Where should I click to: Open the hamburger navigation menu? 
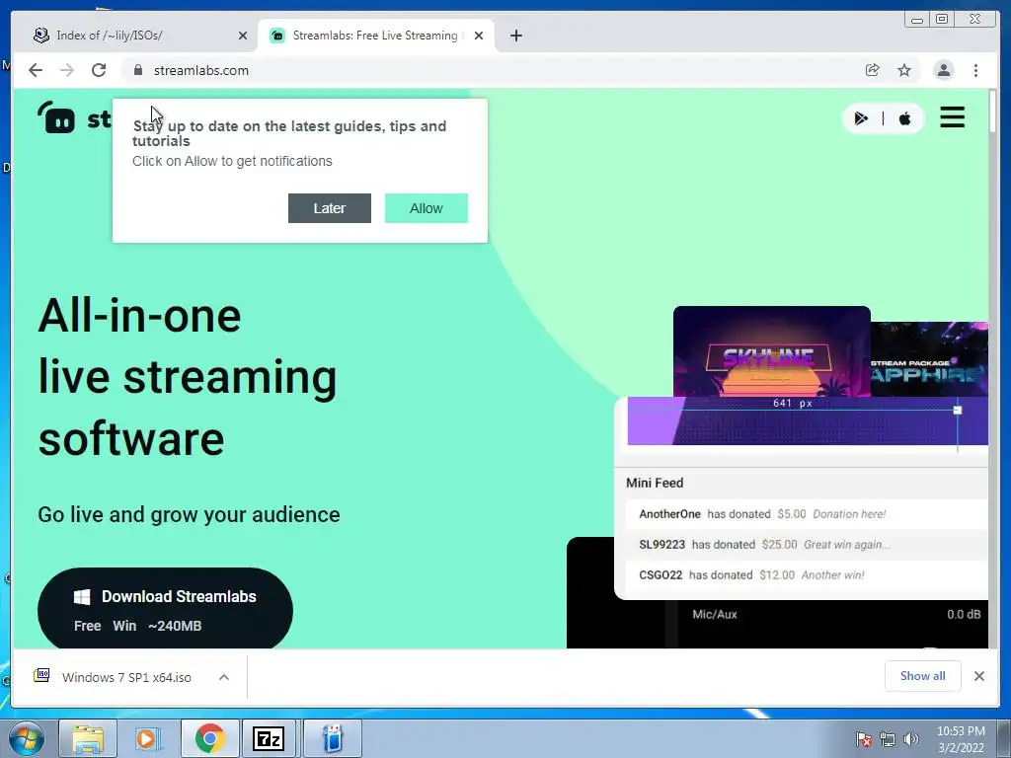pos(953,117)
